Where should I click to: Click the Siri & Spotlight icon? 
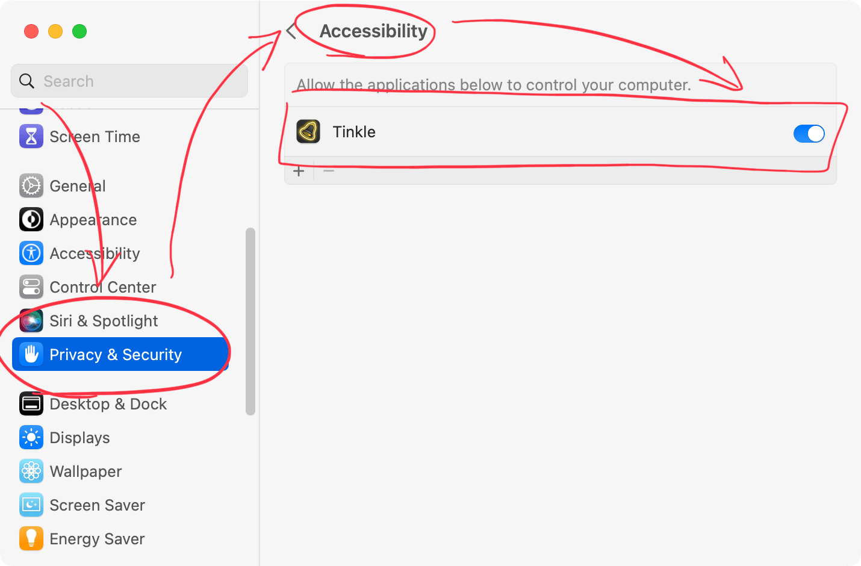(31, 320)
